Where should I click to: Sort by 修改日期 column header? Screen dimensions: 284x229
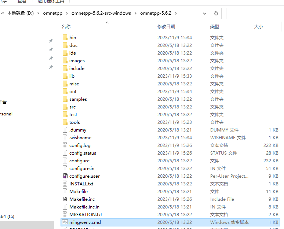tap(166, 27)
